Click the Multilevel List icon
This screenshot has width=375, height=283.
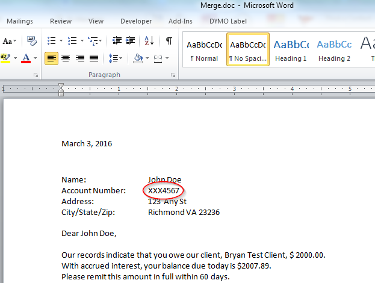pos(92,41)
